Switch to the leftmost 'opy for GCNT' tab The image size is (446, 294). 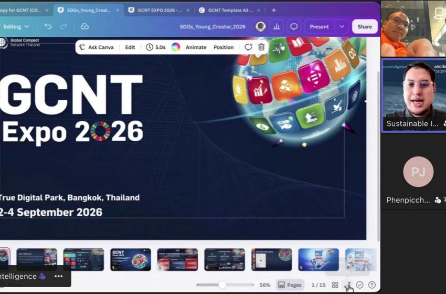point(25,10)
